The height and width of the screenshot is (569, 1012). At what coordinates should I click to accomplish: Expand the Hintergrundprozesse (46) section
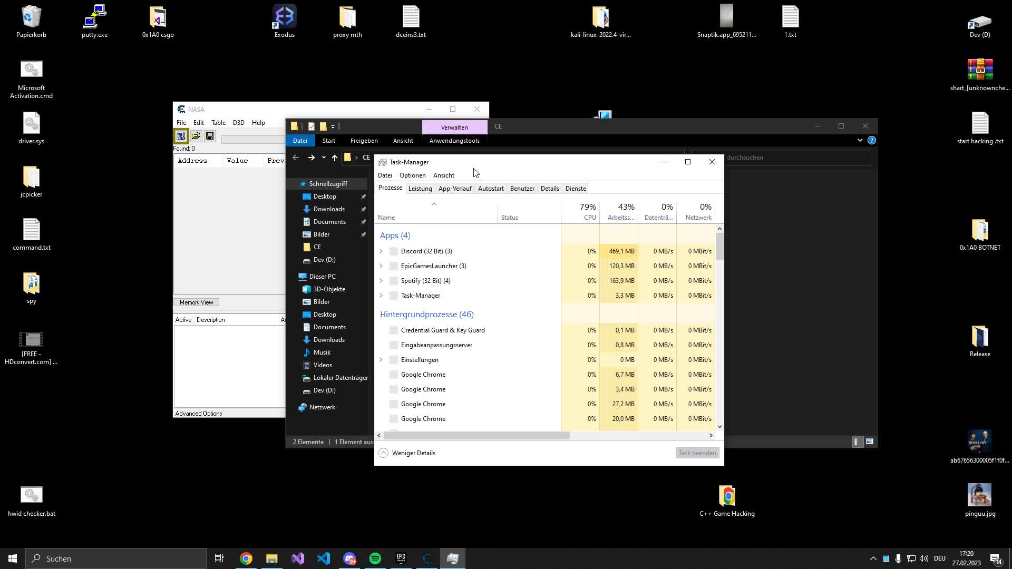point(427,314)
